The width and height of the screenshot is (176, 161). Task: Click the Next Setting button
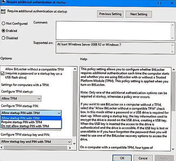pos(139,14)
